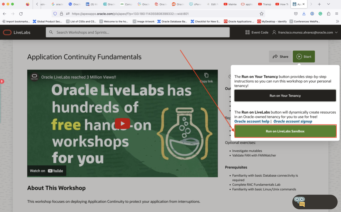Open the Firefox downloads icon
Image resolution: width=341 pixels, height=212 pixels.
304,14
